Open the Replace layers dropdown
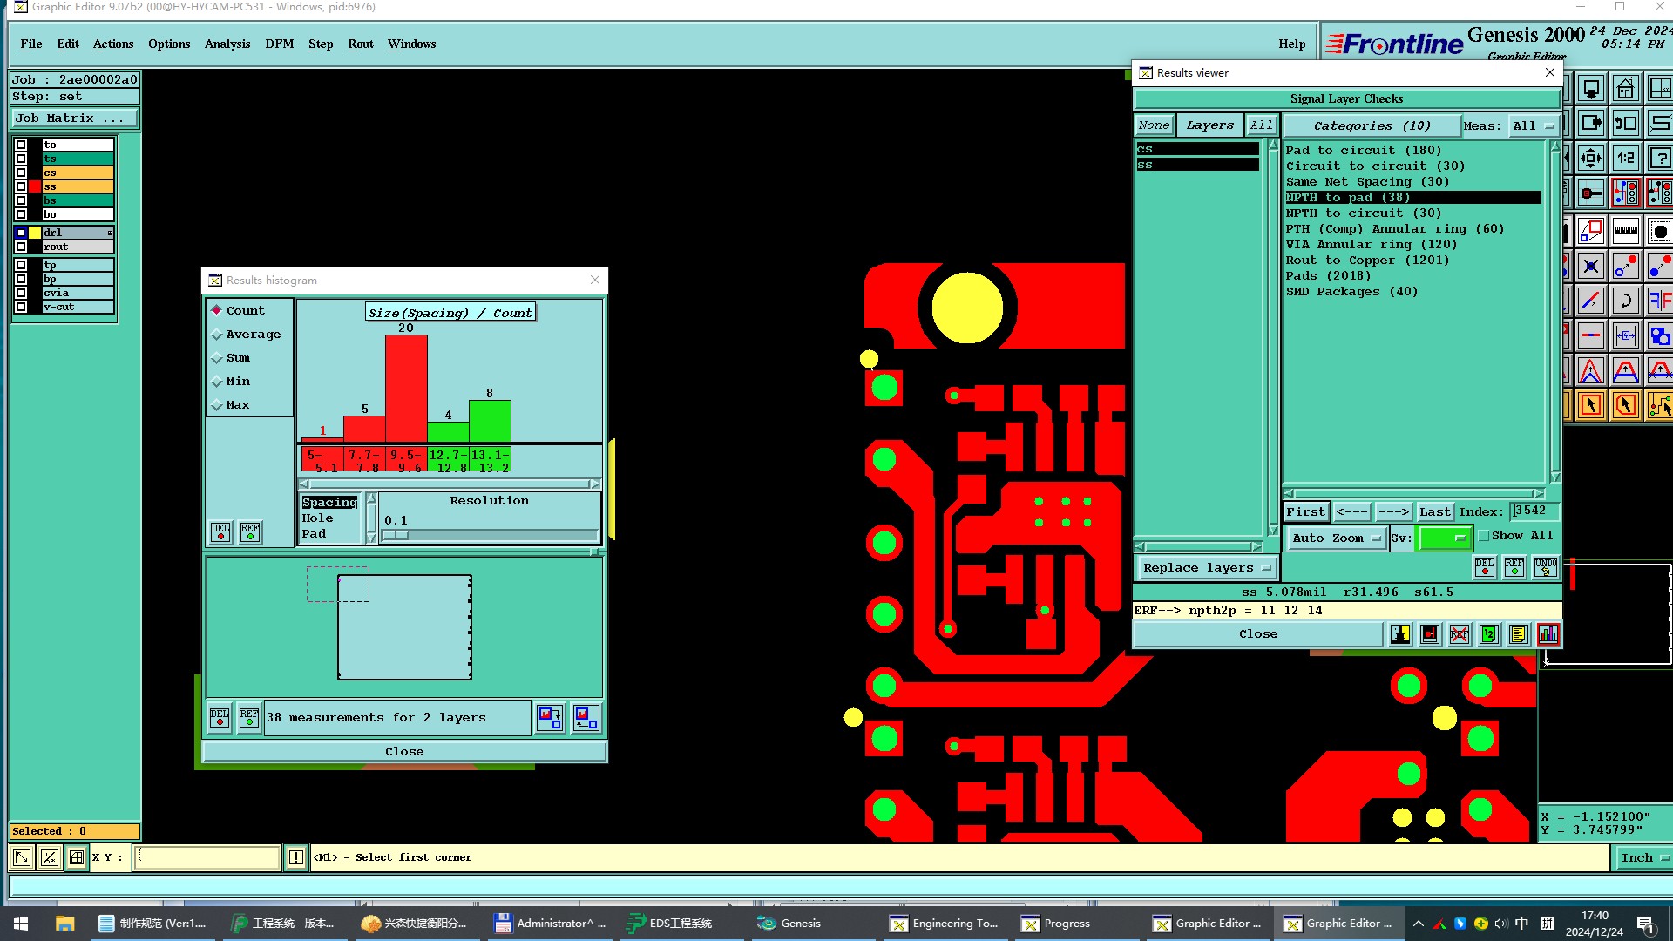This screenshot has width=1673, height=941. [1206, 568]
